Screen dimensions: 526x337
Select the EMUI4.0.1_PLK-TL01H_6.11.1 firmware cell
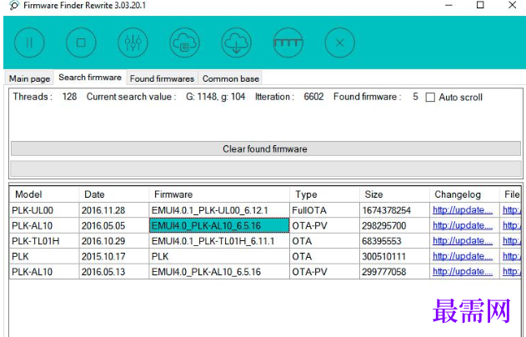(x=219, y=241)
